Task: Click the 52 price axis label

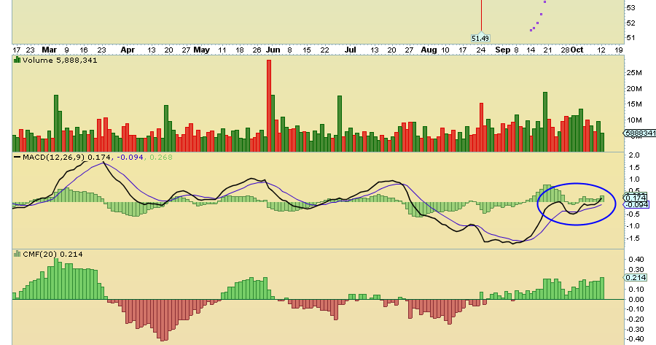Action: click(x=631, y=23)
